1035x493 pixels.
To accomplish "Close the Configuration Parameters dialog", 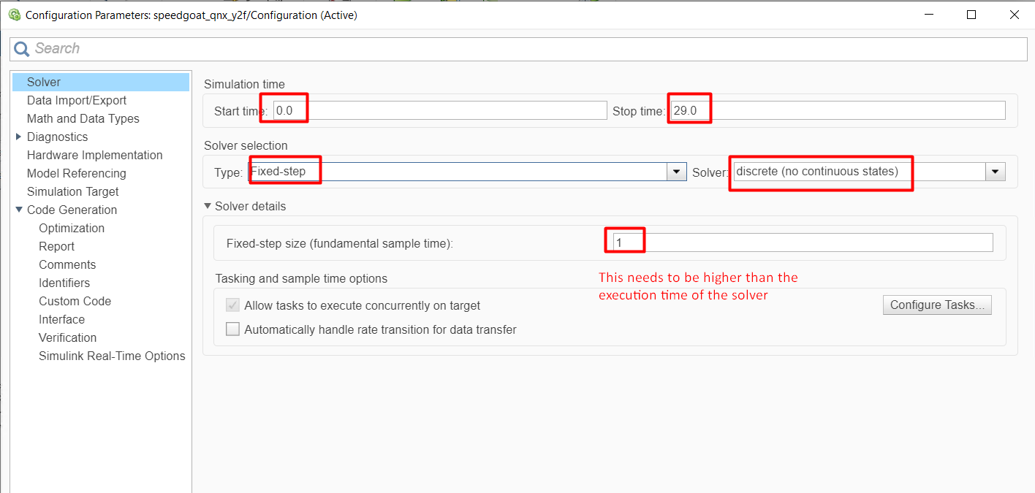I will point(1014,15).
